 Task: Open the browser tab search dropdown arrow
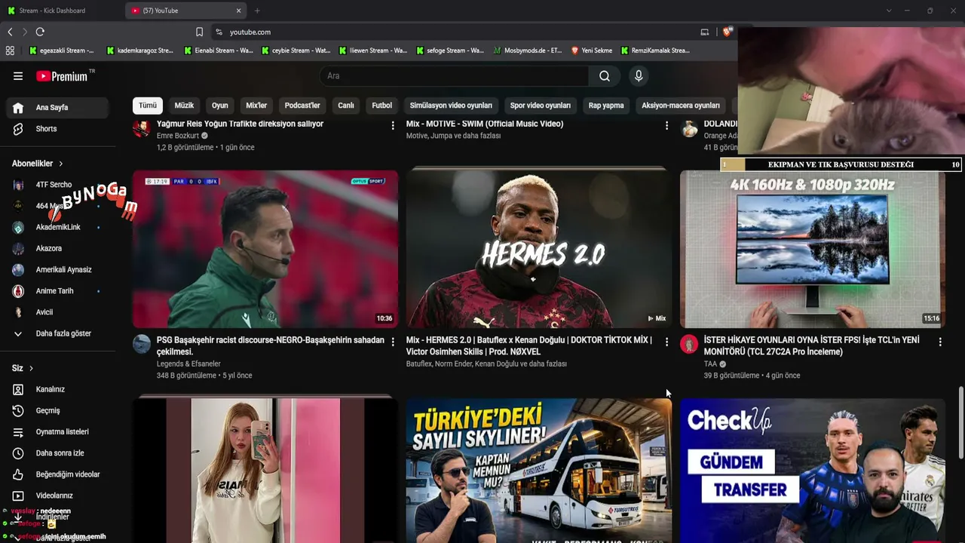889,11
